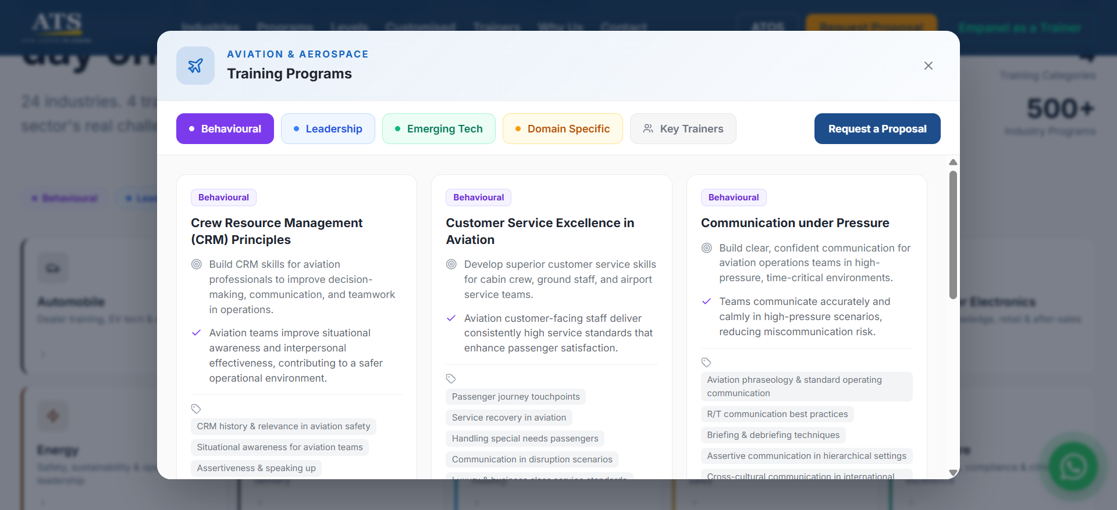Click the target icon beside 'Build CRM skills'

coord(197,264)
